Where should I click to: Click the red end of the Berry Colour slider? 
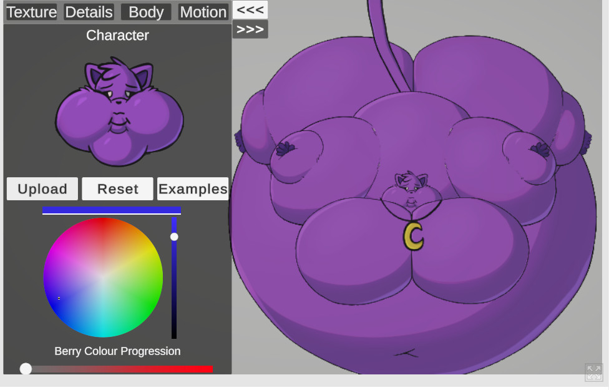point(209,369)
